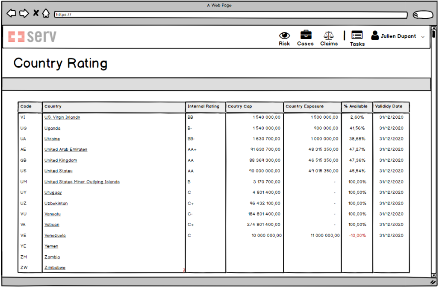Sort by the Code column header
This screenshot has height=289, width=439.
coord(30,107)
